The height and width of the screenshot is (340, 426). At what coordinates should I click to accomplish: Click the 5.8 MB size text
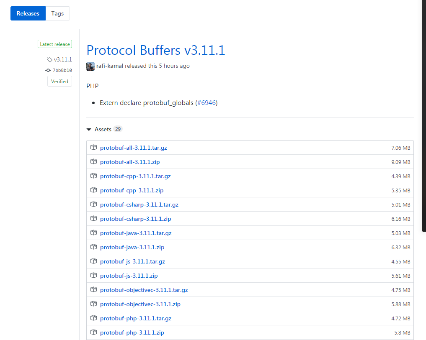(x=403, y=332)
